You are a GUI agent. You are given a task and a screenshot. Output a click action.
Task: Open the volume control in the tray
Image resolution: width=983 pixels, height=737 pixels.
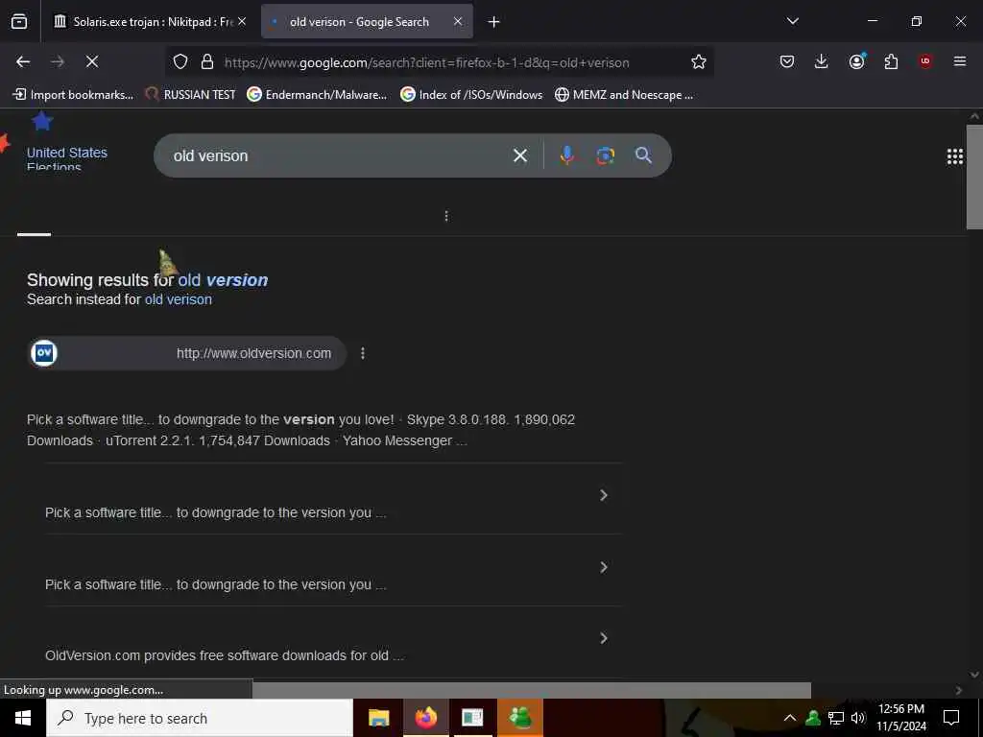(x=859, y=718)
